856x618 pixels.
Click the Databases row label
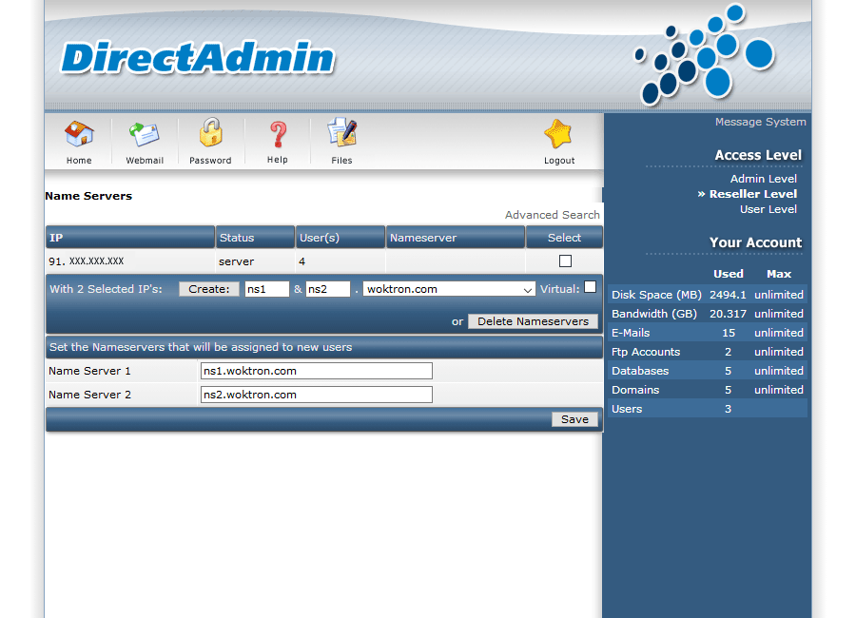(x=640, y=371)
